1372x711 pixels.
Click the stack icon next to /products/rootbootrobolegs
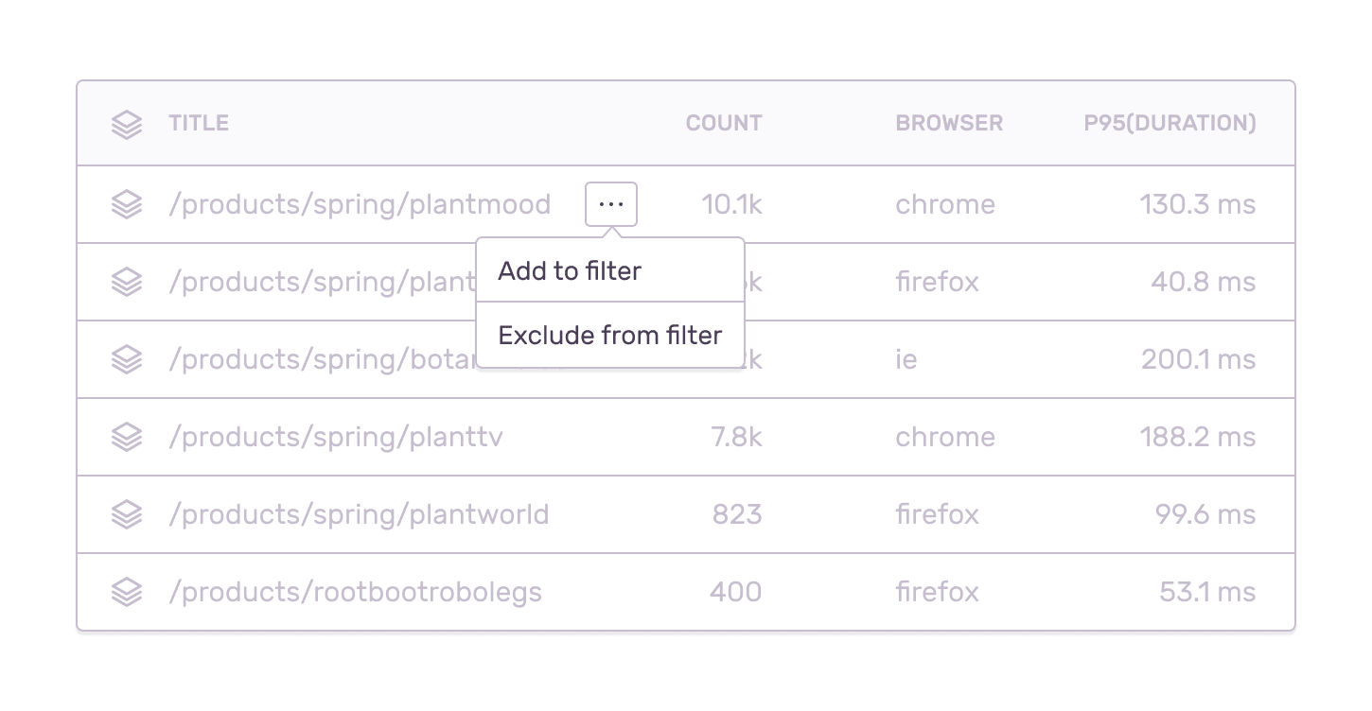click(x=127, y=592)
